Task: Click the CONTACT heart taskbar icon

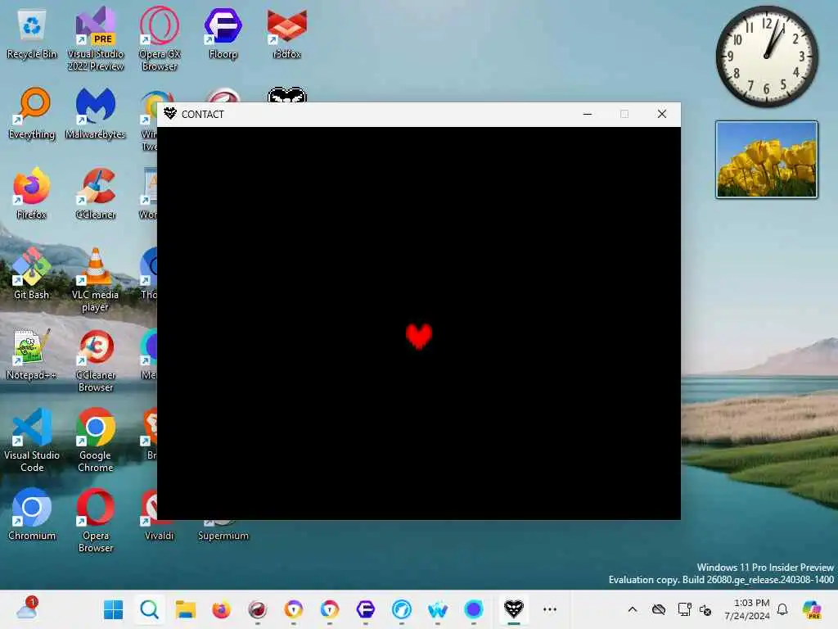Action: click(514, 609)
